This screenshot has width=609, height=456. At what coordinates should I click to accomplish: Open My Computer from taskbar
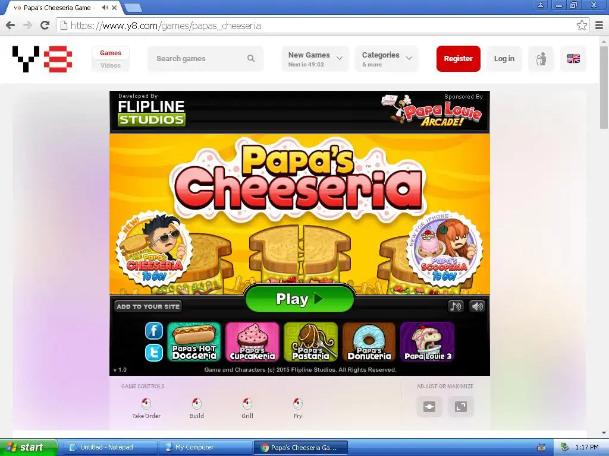pos(205,448)
